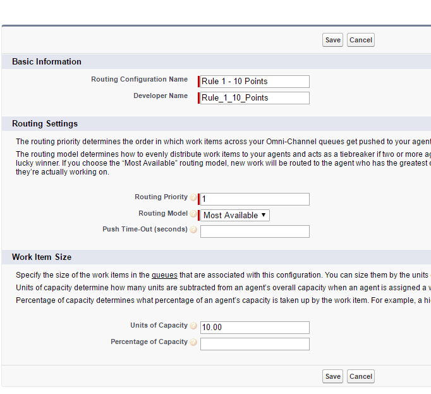Focus the Units of Capacity field

click(x=255, y=328)
